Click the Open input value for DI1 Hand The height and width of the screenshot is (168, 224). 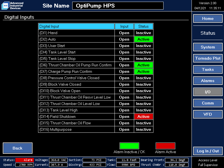point(124,33)
